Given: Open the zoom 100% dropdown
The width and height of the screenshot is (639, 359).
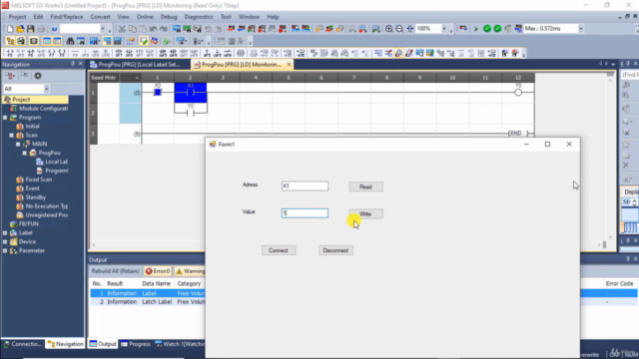Looking at the screenshot, I should coord(443,29).
